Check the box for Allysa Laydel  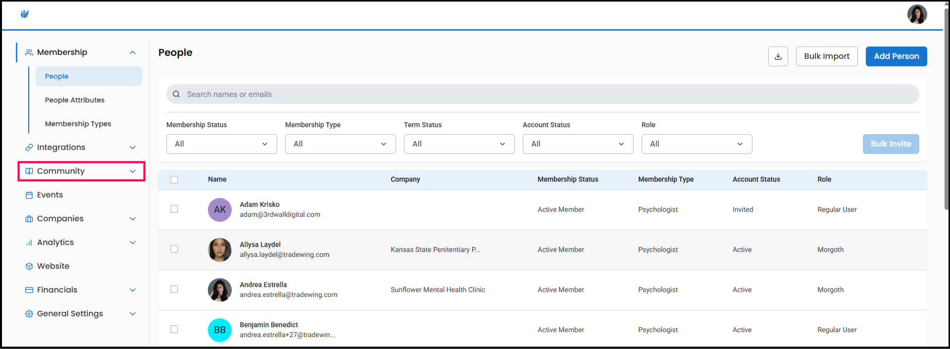coord(174,249)
